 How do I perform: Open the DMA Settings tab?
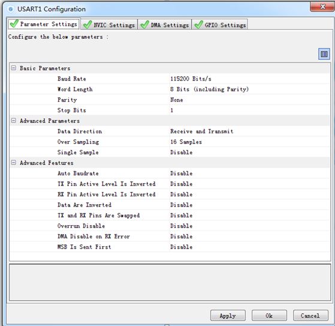click(165, 25)
